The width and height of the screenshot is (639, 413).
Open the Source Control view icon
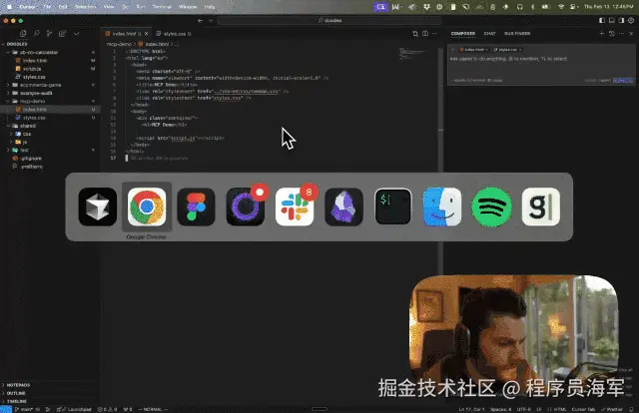click(x=49, y=33)
